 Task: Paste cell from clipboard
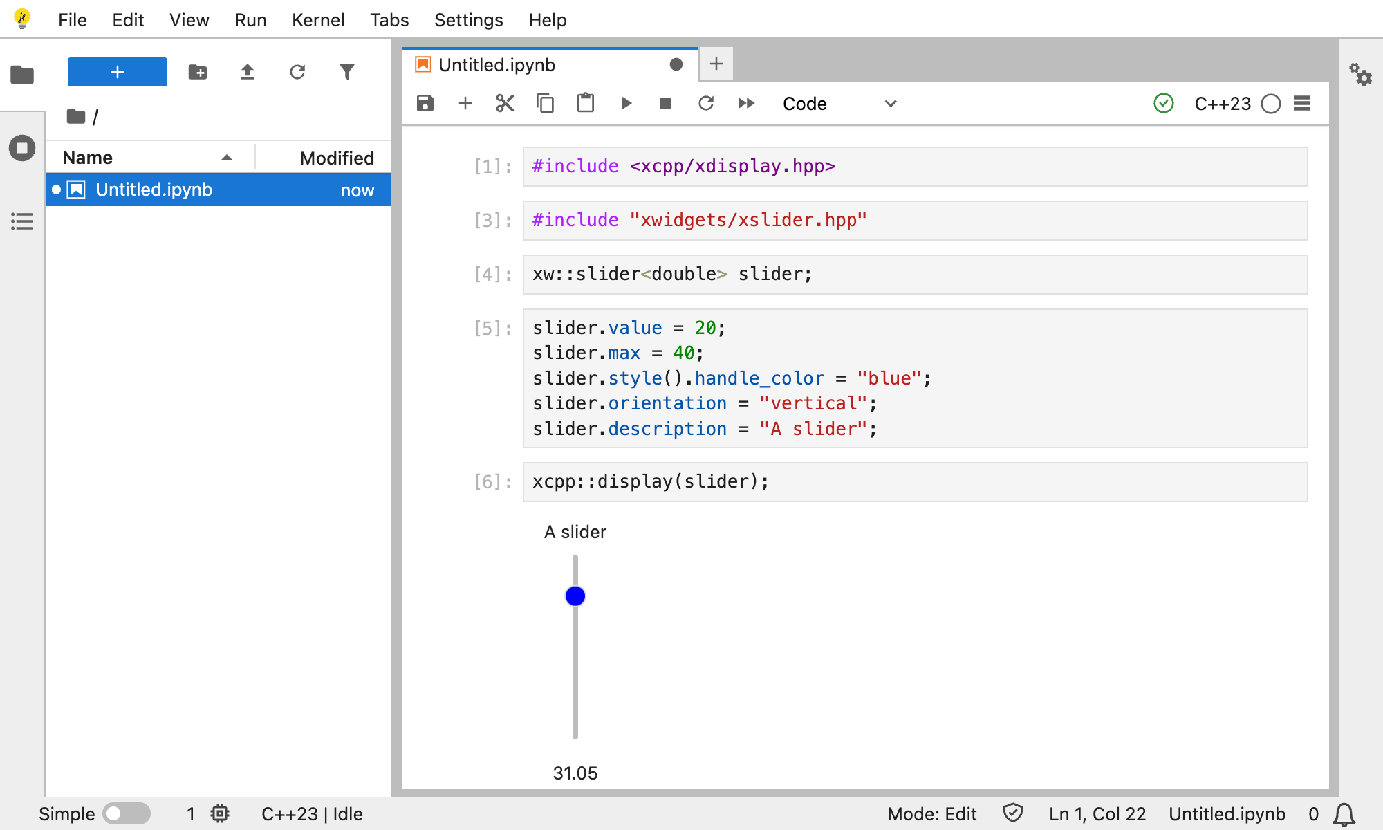pos(586,103)
